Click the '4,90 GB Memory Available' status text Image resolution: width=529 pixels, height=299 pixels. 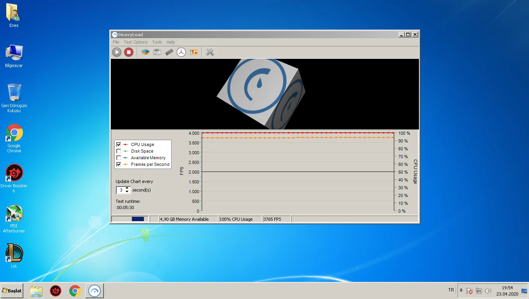click(184, 219)
